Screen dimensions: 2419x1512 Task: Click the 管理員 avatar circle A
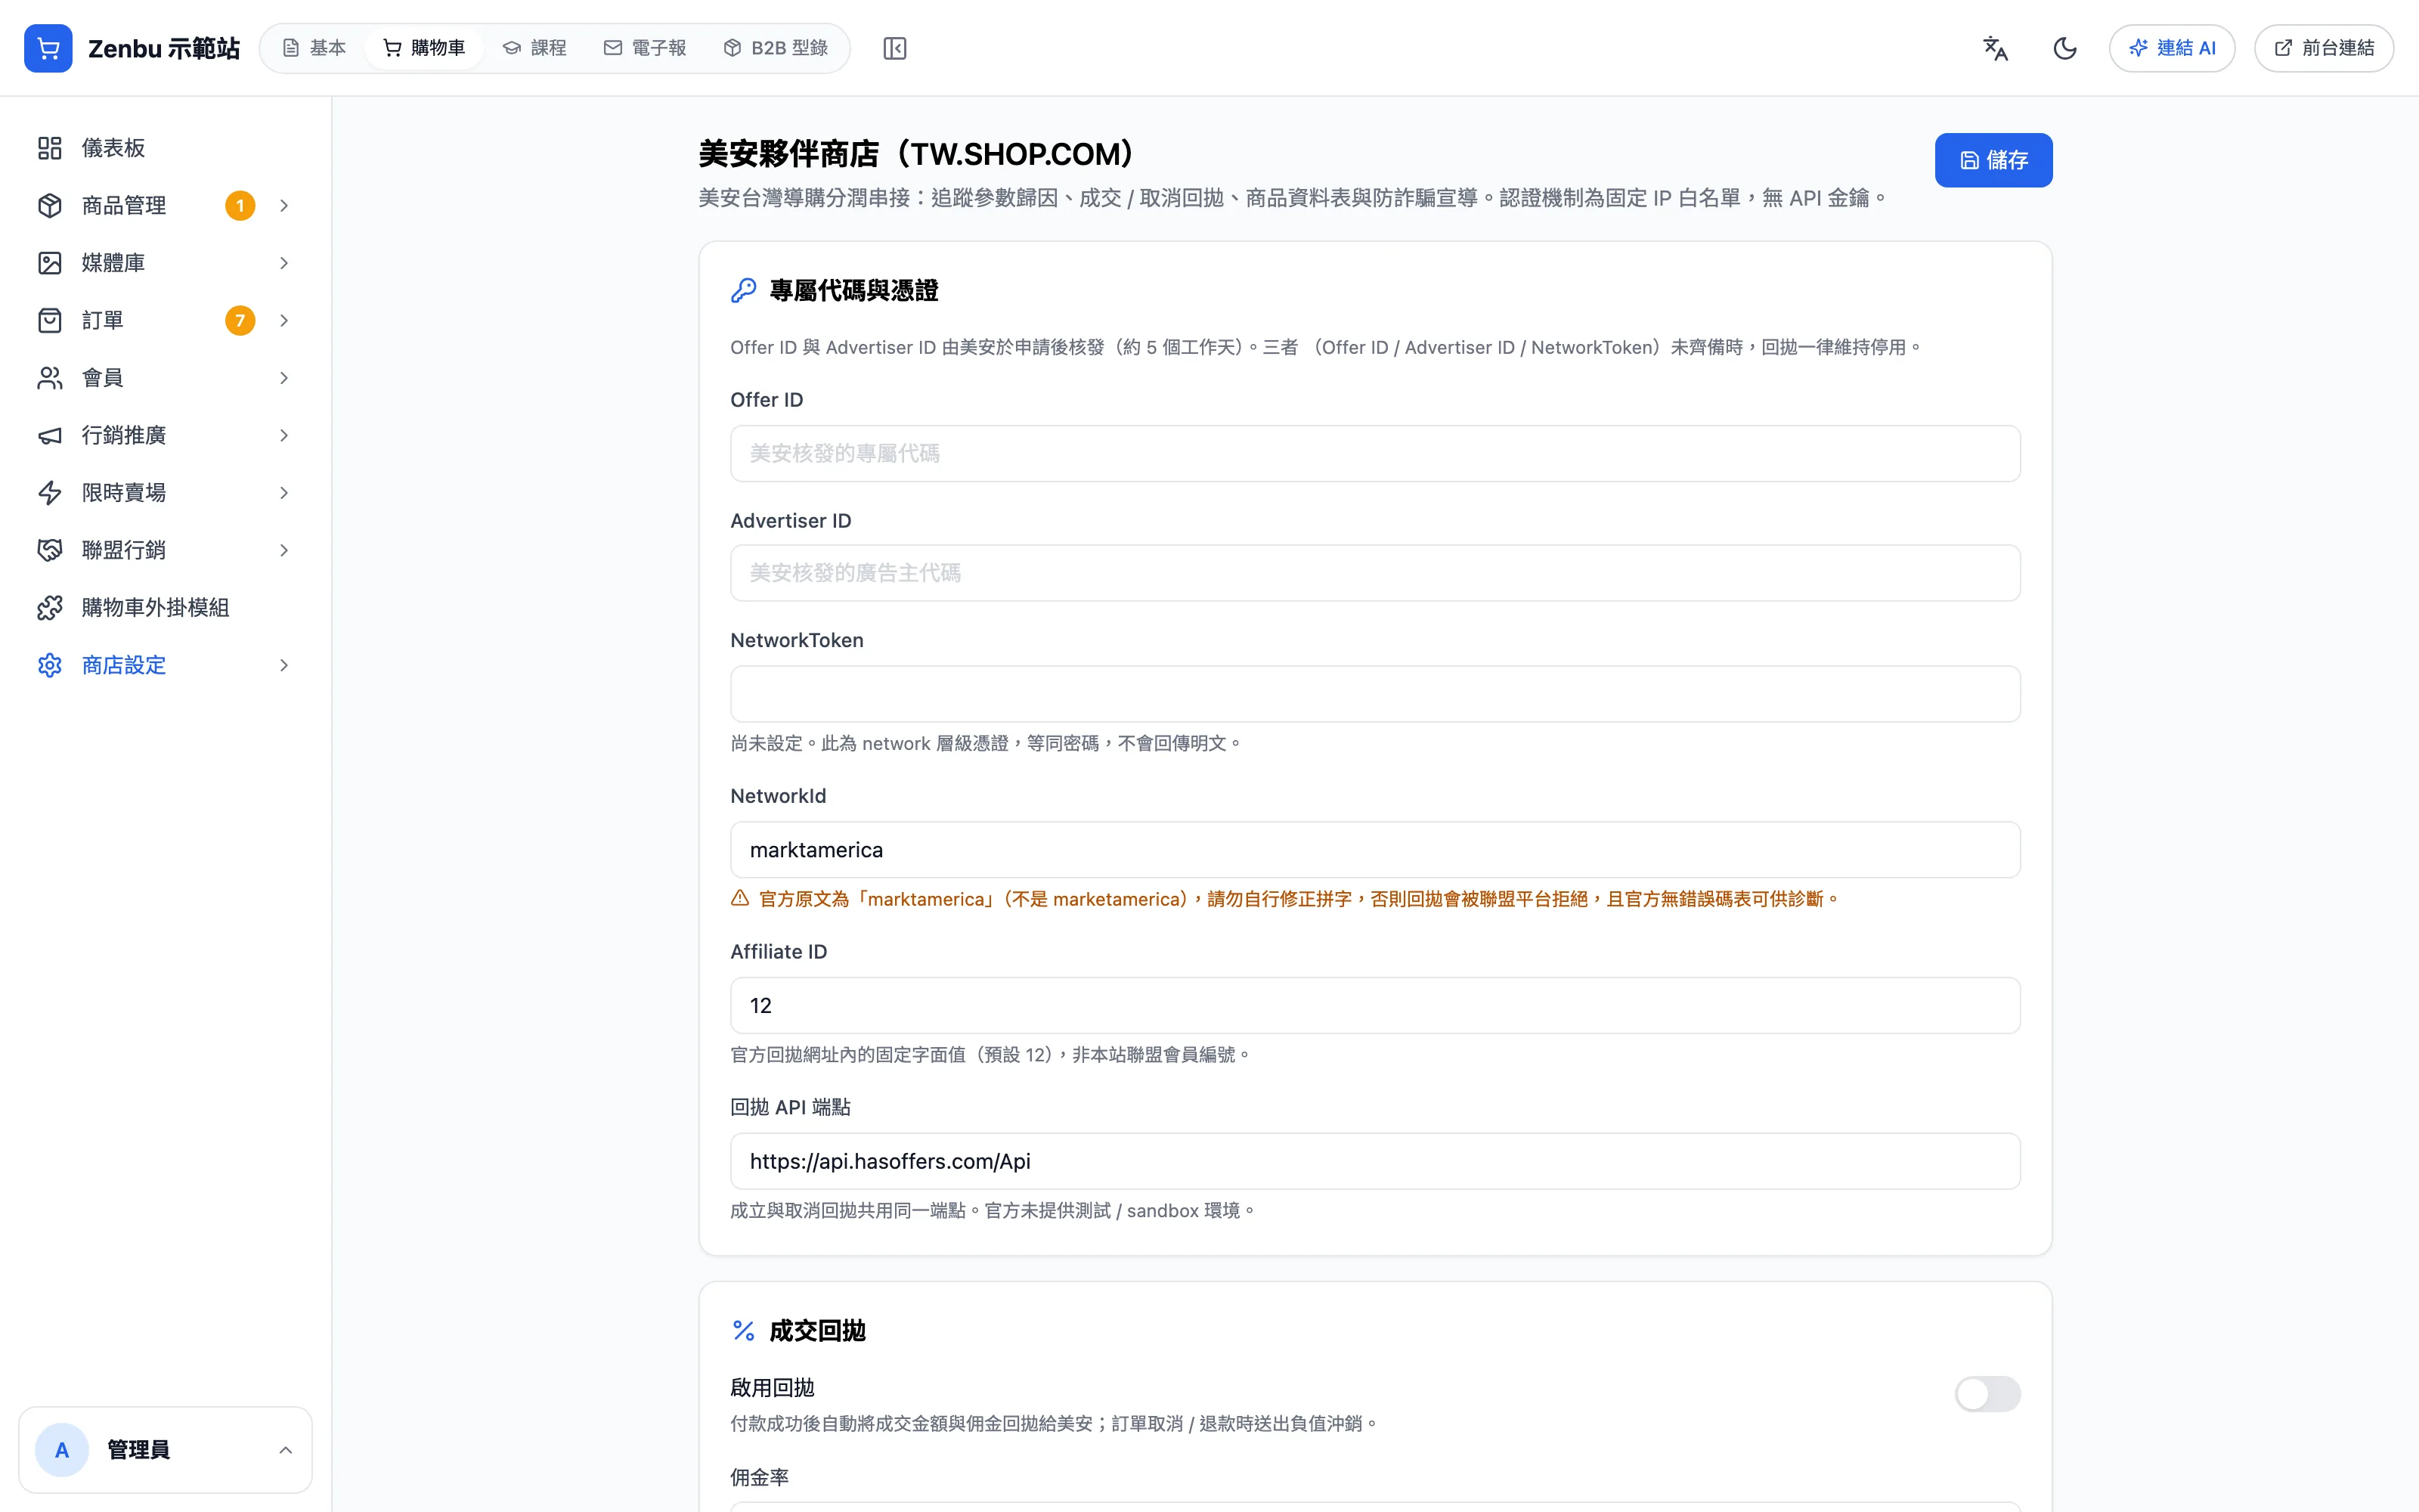pyautogui.click(x=62, y=1450)
